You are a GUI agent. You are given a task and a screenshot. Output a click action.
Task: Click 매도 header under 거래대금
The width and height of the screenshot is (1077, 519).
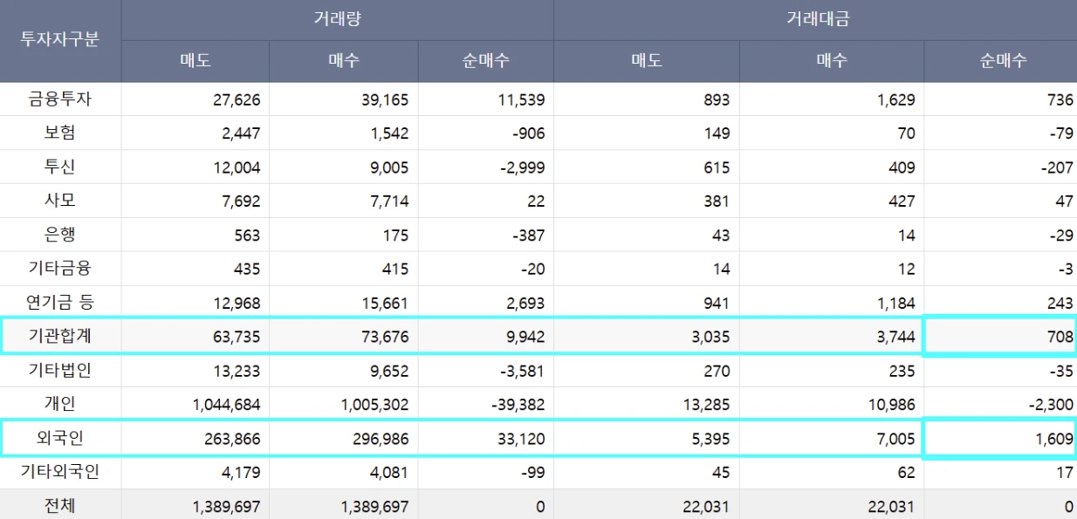click(x=646, y=61)
